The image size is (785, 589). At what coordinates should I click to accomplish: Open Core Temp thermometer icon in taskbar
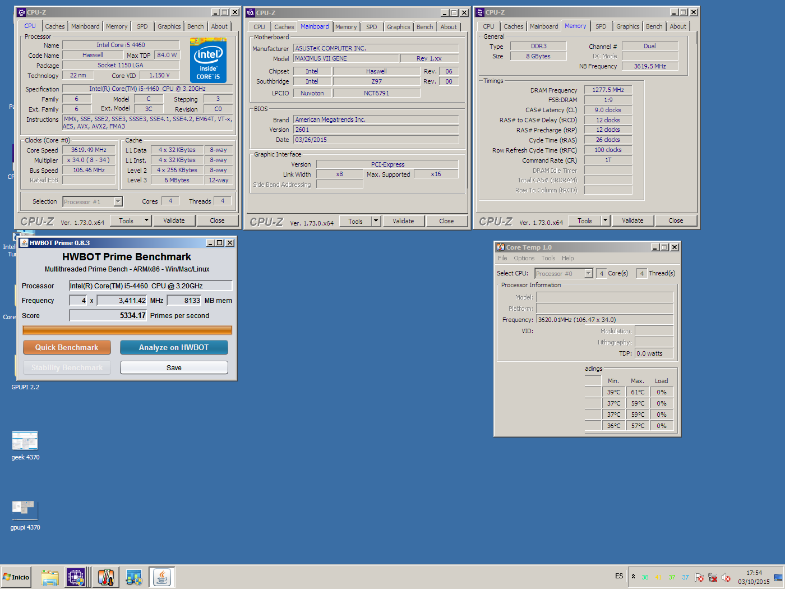[105, 577]
